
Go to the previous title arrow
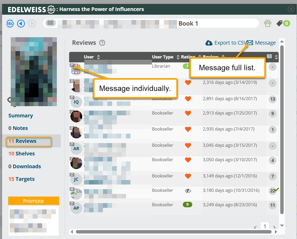tap(21, 24)
